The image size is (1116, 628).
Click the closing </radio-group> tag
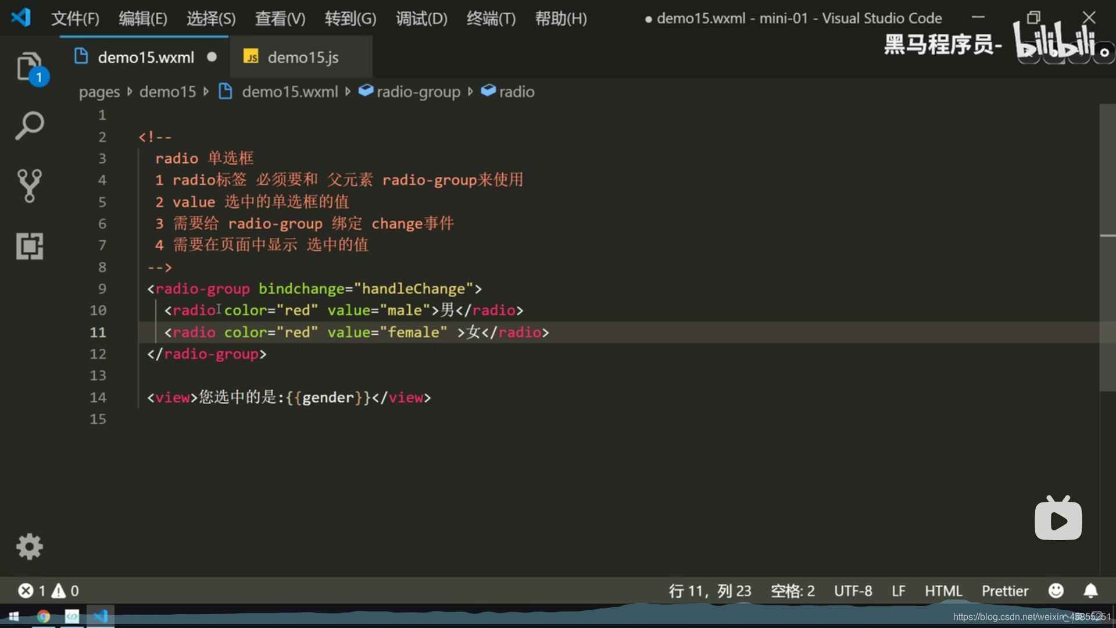207,354
